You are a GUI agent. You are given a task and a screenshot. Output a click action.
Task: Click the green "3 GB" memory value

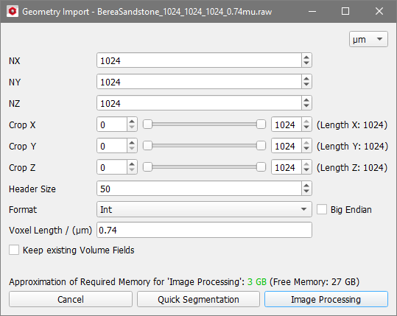click(257, 281)
